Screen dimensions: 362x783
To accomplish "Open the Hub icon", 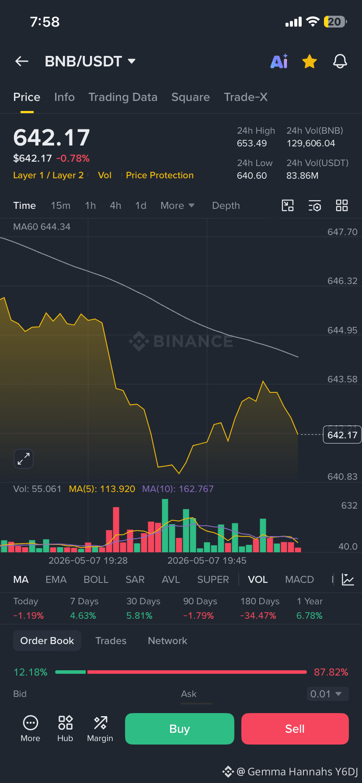I will pyautogui.click(x=65, y=728).
